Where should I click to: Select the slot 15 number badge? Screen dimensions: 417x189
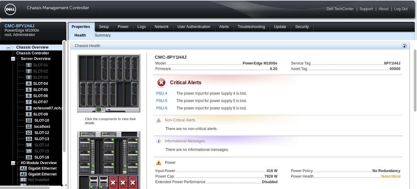29,151
